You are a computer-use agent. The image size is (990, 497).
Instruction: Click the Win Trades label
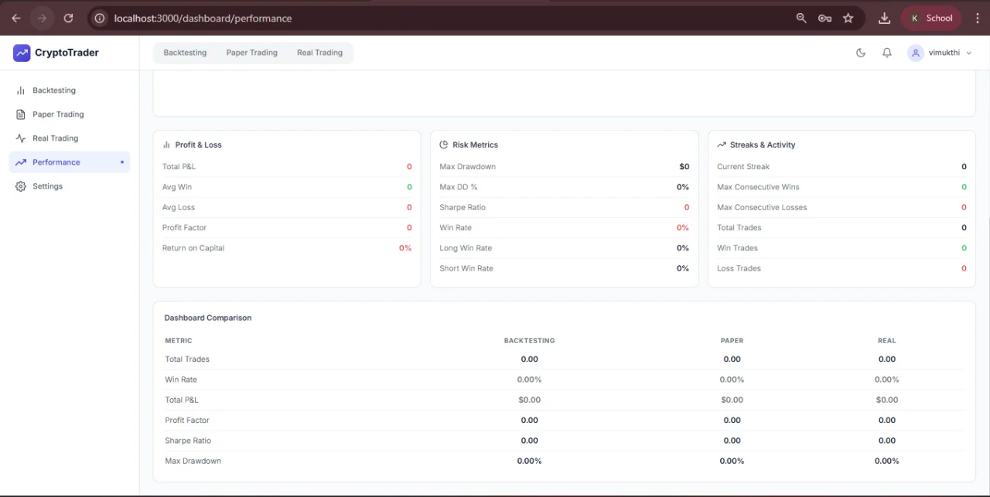[737, 248]
